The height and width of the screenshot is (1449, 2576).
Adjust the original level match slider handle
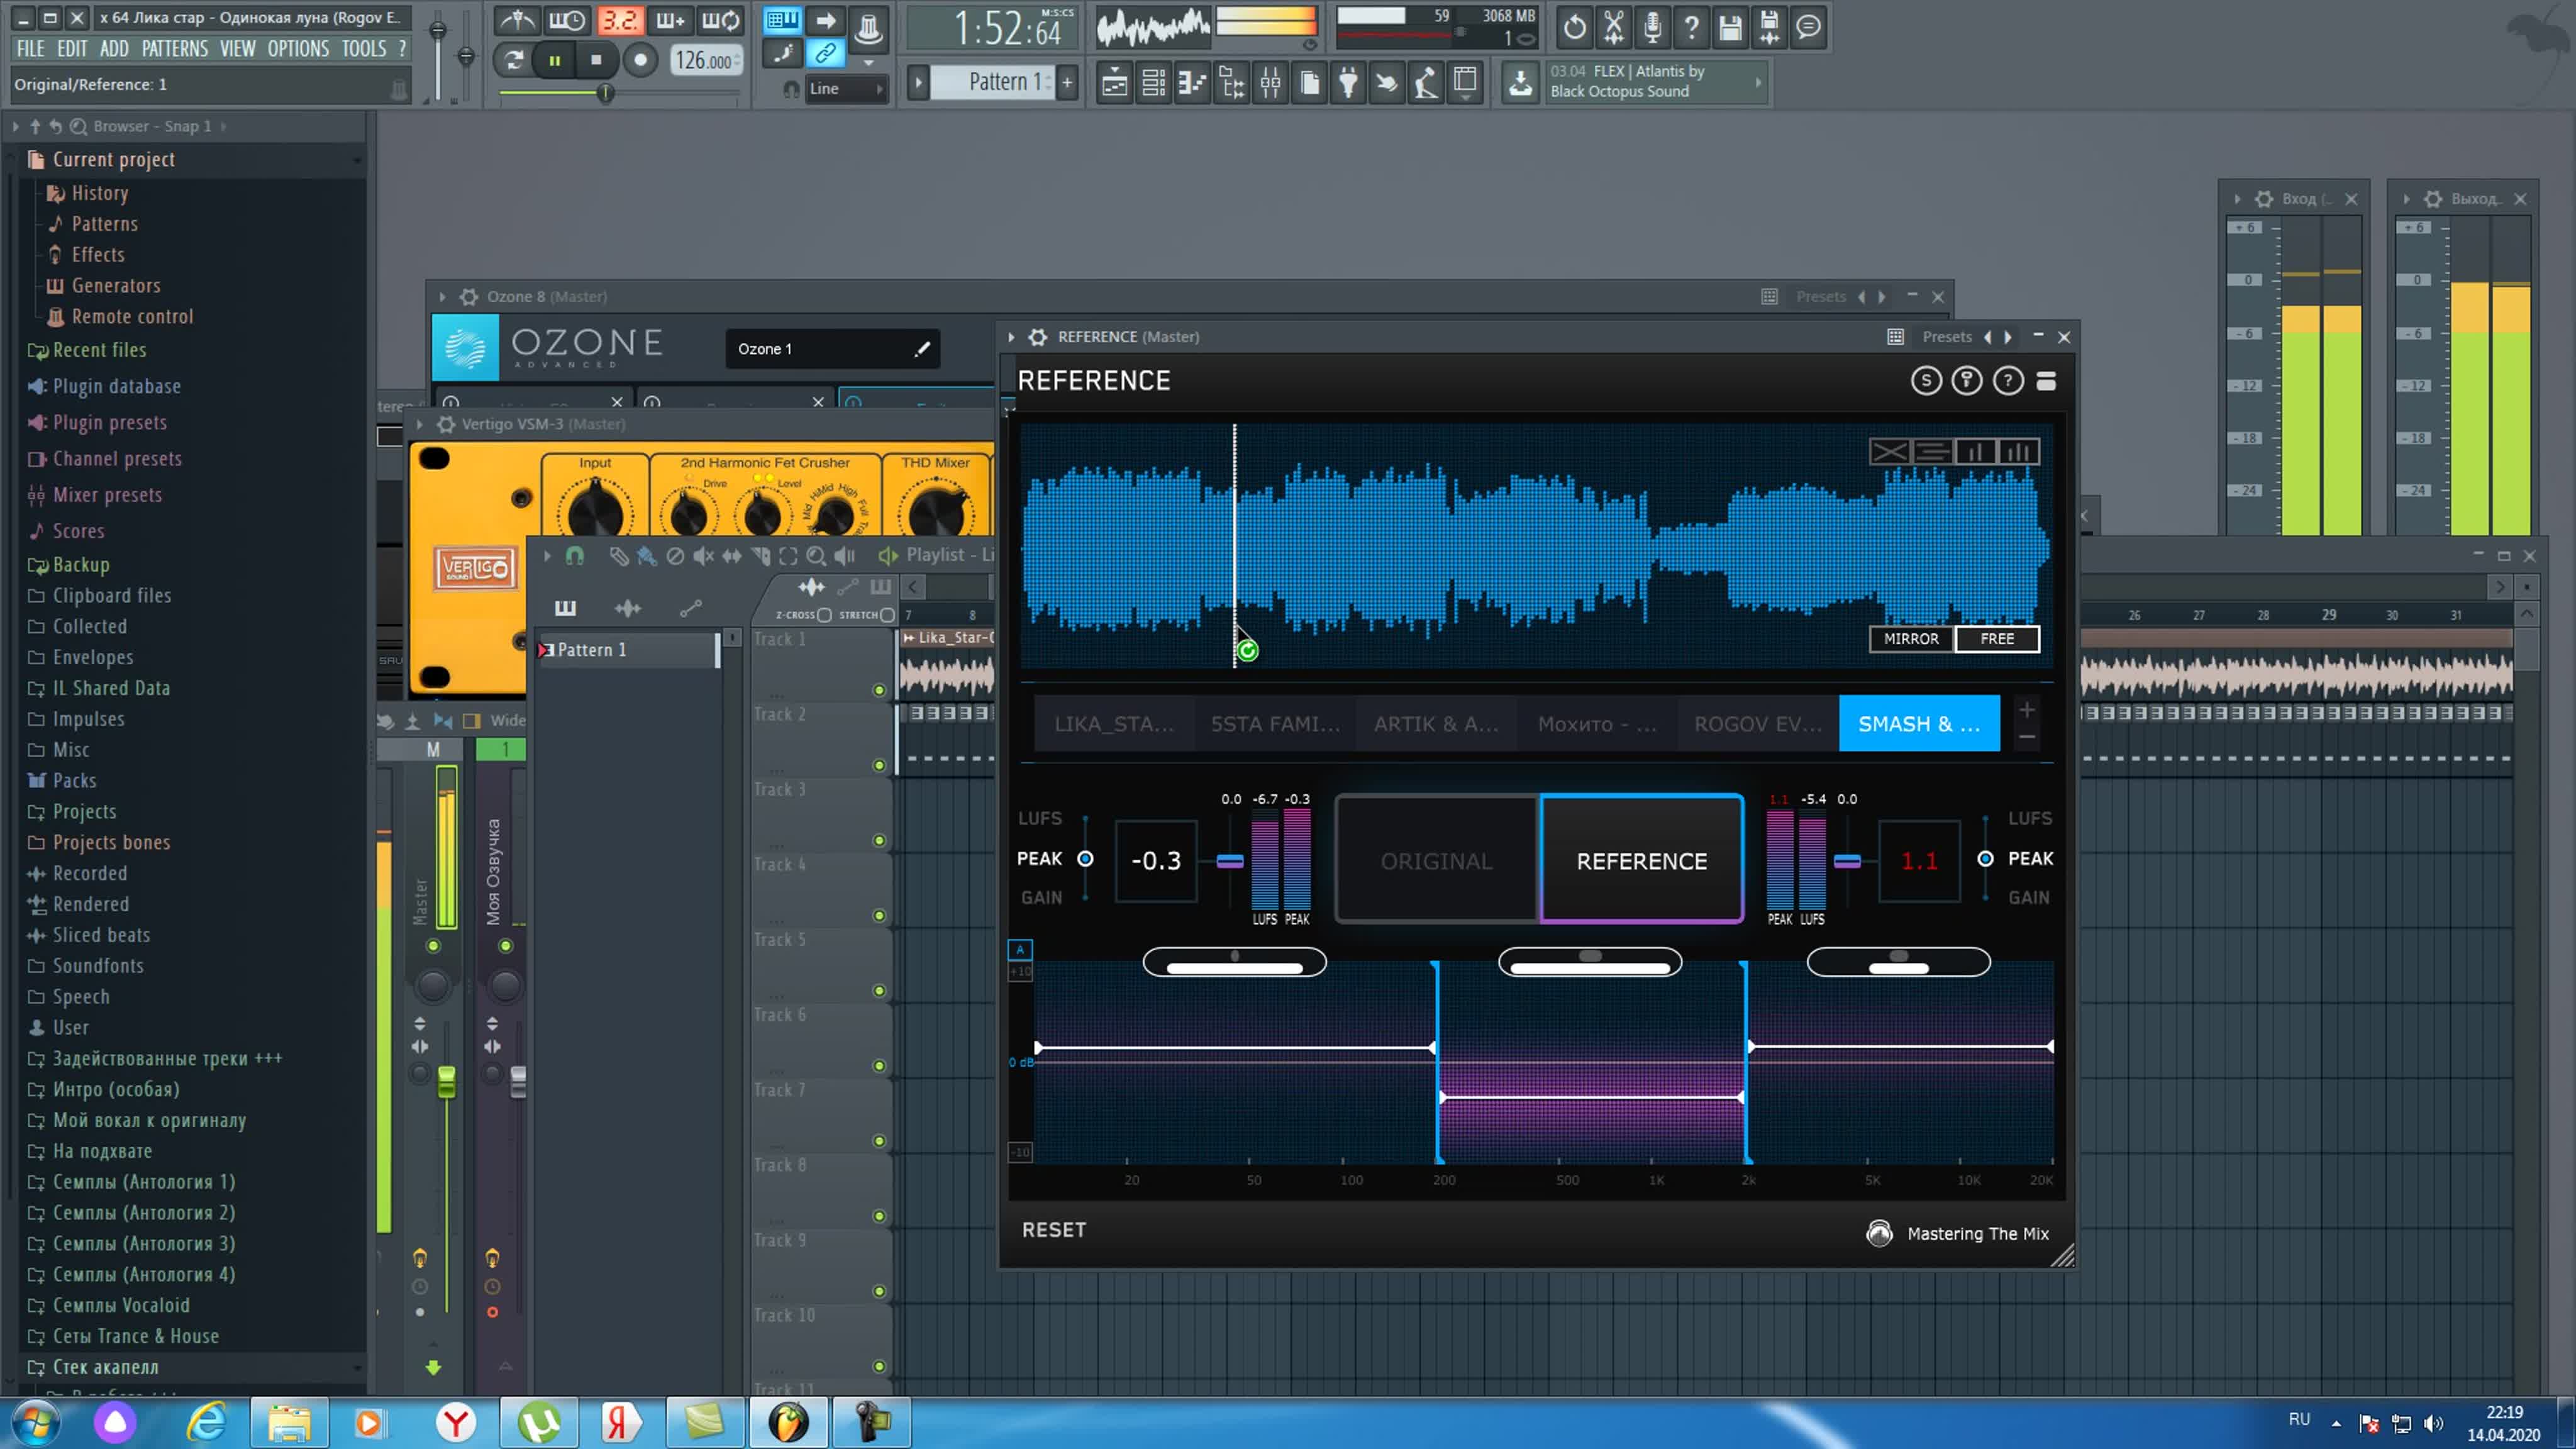(x=1229, y=861)
